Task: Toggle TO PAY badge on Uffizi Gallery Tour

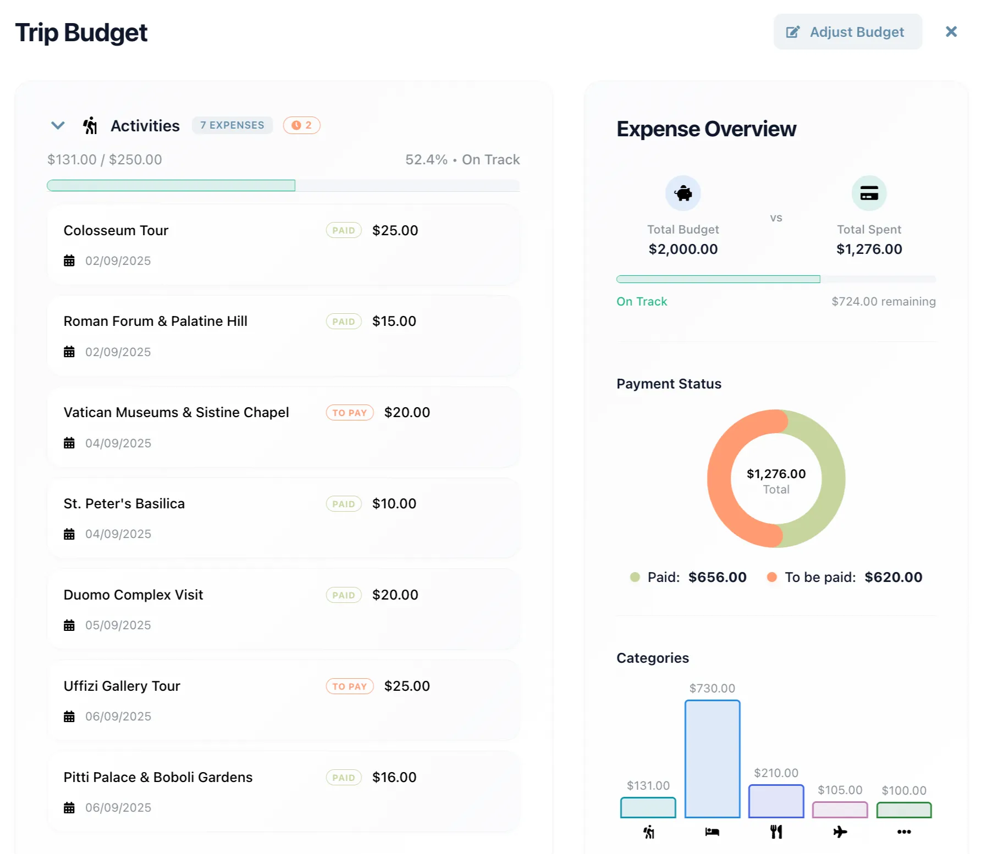Action: tap(350, 686)
